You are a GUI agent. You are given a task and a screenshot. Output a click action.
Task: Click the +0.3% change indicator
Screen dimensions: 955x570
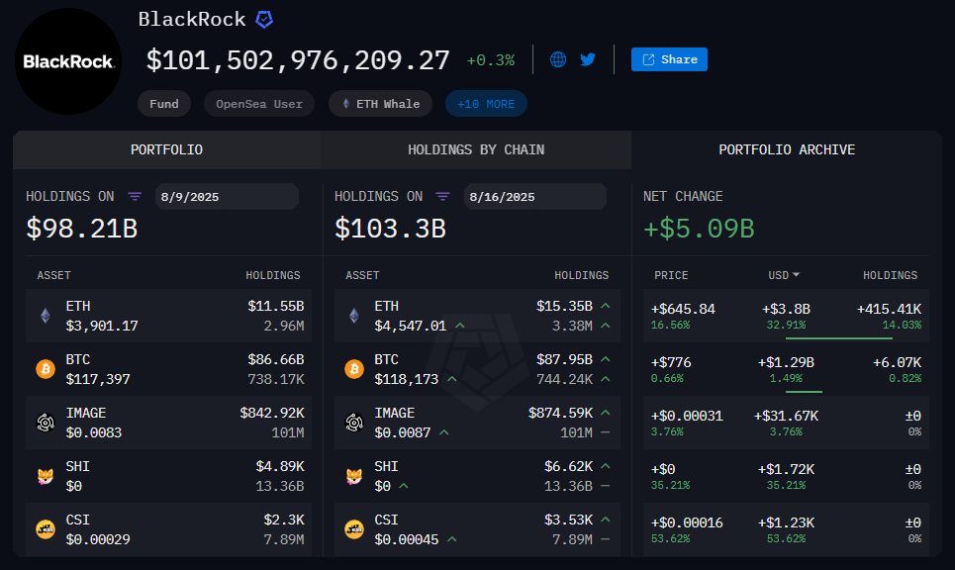(490, 60)
